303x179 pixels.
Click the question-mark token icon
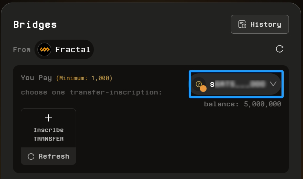199,84
